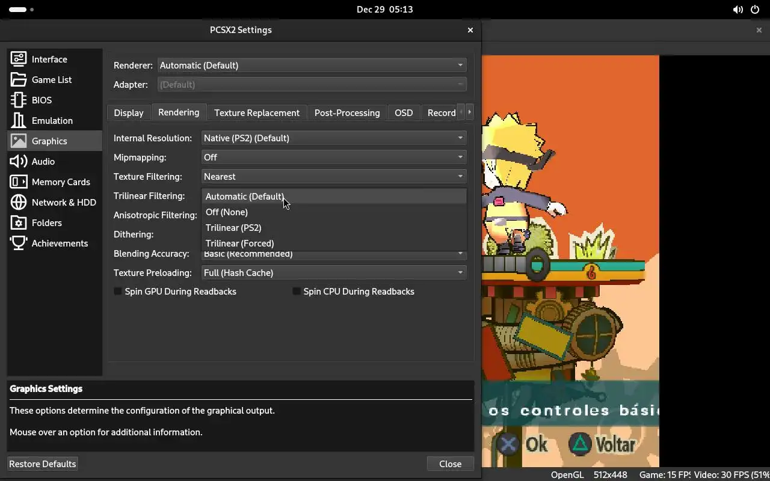This screenshot has width=770, height=481.
Task: Select Automatic (Default) trilinear option
Action: pos(334,196)
